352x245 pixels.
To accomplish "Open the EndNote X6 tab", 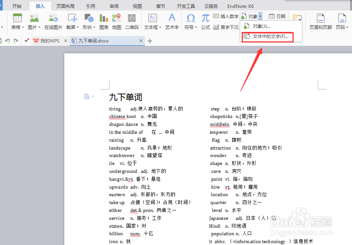I will click(x=241, y=6).
